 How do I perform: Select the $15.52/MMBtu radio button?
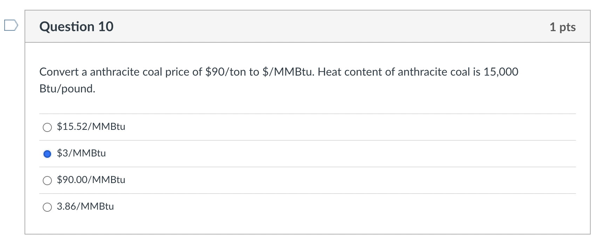47,127
